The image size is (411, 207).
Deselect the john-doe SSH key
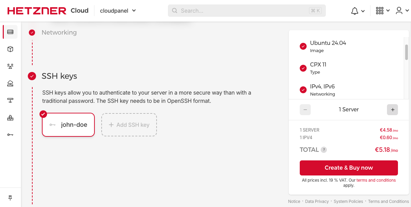68,125
